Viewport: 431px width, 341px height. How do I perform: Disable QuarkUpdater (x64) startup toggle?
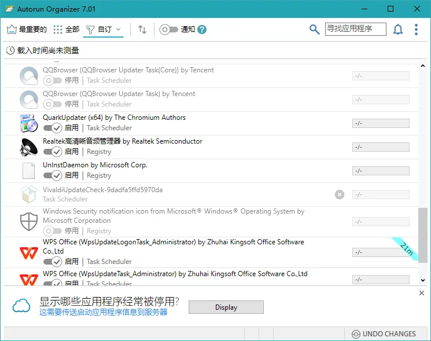click(52, 127)
